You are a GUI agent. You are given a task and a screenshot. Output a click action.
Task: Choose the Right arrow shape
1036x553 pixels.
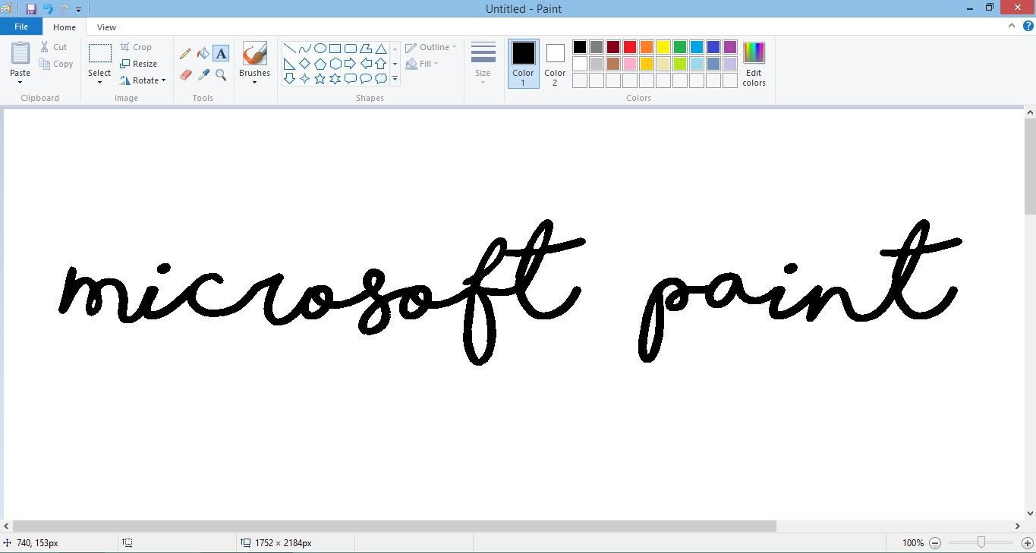tap(350, 64)
